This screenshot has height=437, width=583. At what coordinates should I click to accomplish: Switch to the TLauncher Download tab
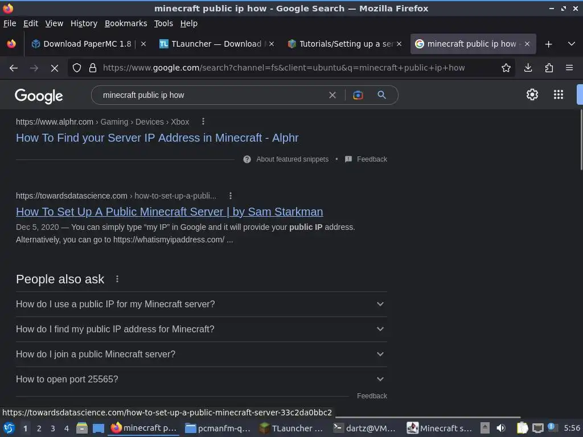(x=216, y=44)
